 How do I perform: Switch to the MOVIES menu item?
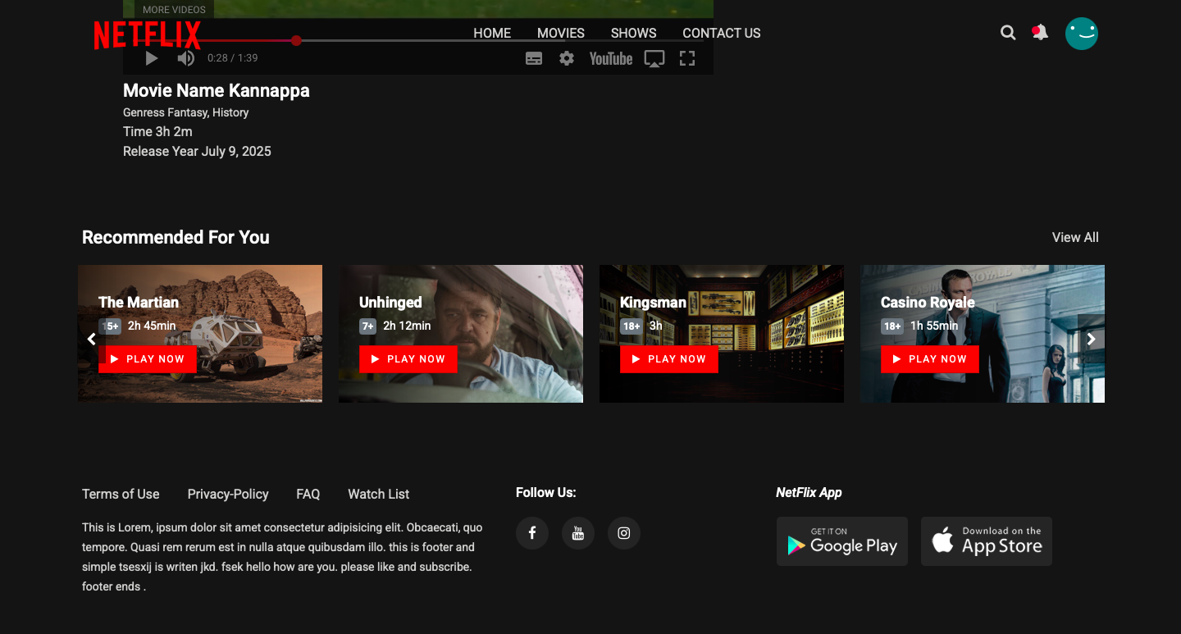560,33
